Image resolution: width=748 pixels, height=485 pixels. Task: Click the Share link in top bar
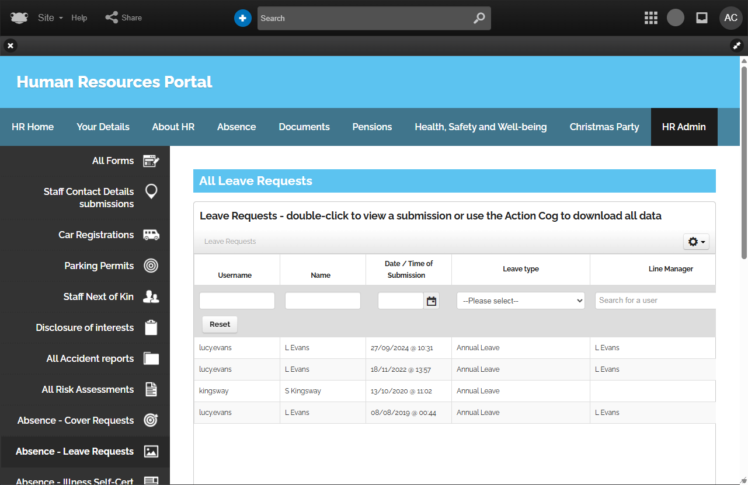point(124,18)
